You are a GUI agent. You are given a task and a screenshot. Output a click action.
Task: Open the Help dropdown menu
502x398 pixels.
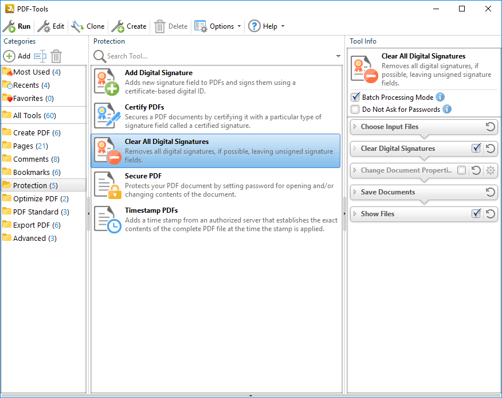(266, 26)
